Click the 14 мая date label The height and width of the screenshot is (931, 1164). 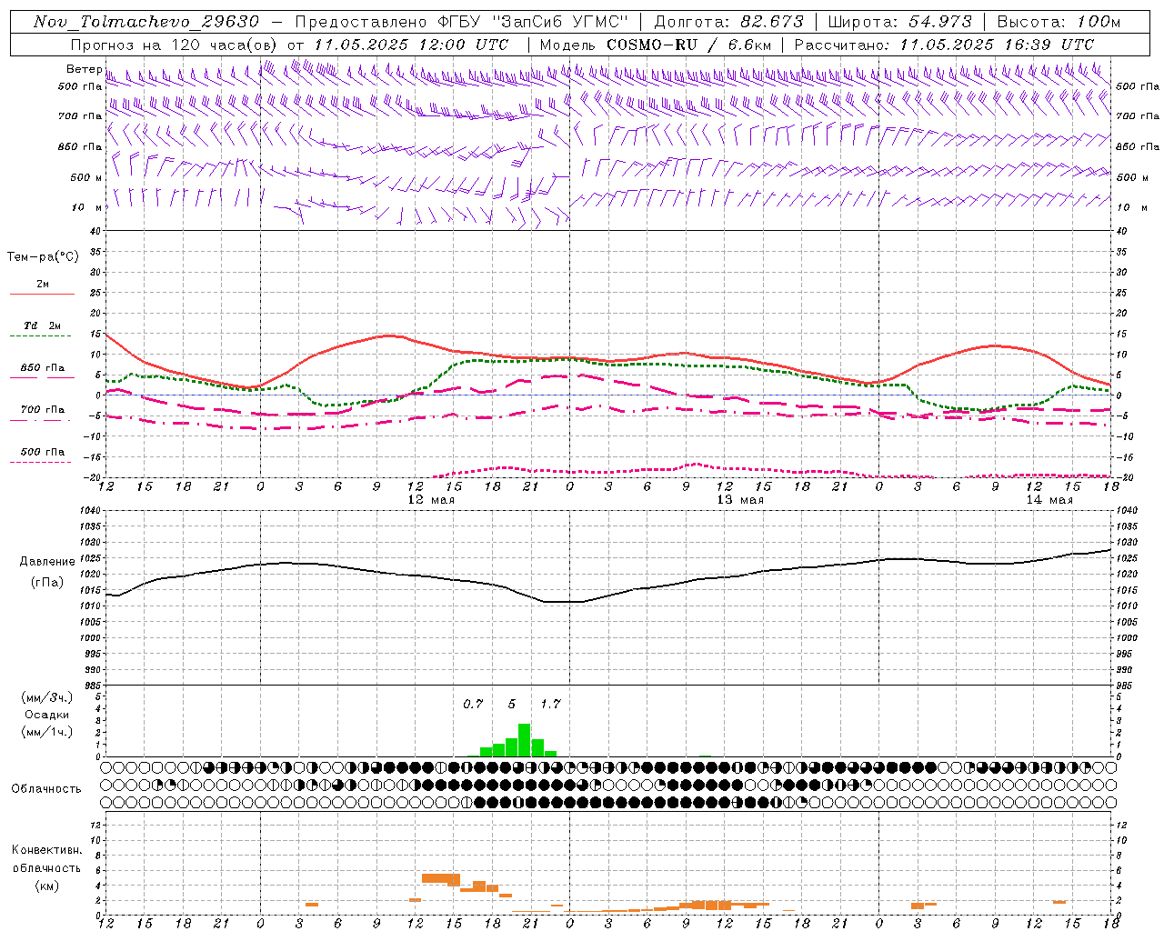(x=1049, y=500)
